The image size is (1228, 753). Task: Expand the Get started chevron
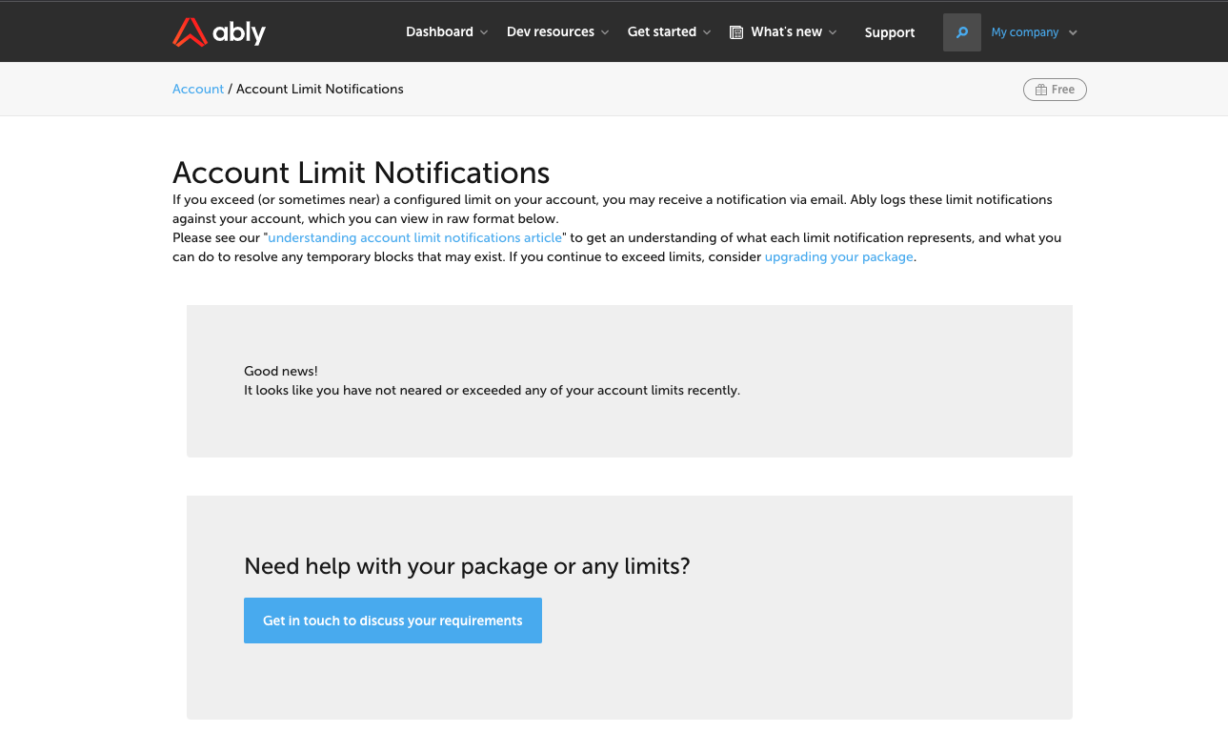click(707, 32)
